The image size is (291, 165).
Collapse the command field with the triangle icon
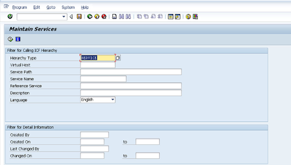(71, 17)
